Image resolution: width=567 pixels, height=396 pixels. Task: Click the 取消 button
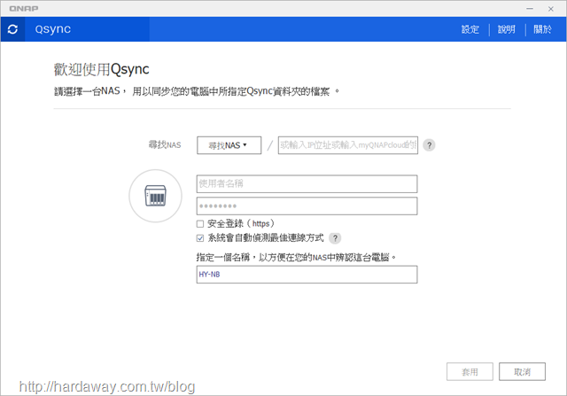522,372
